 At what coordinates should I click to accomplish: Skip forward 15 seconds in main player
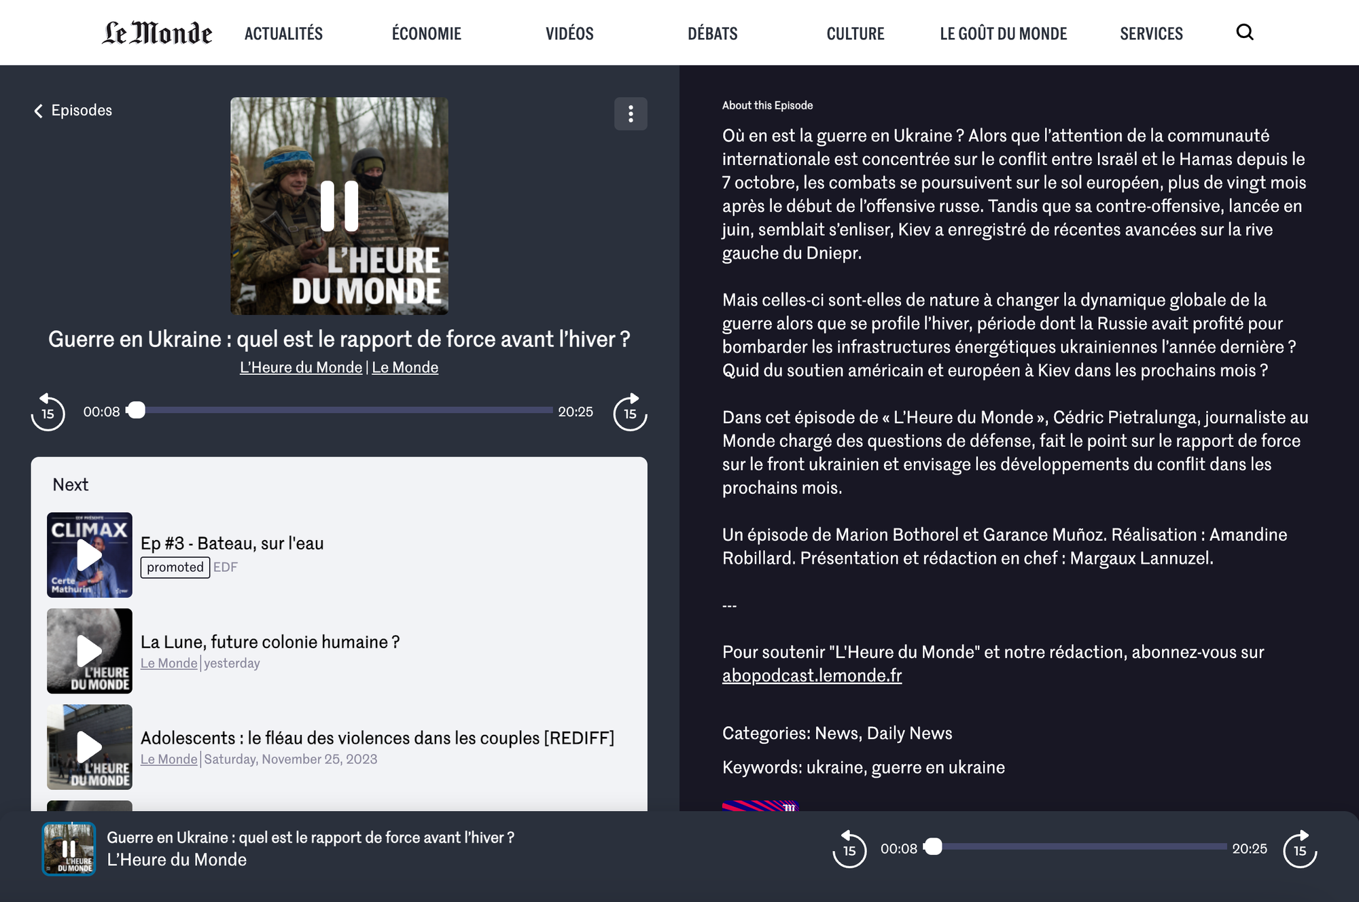click(x=630, y=412)
